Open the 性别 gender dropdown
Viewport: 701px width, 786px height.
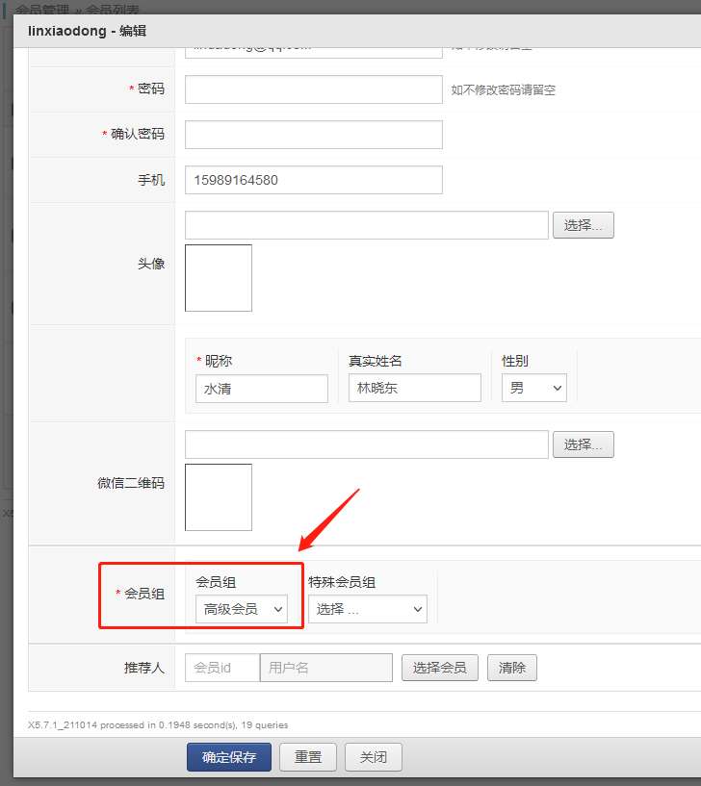click(533, 389)
